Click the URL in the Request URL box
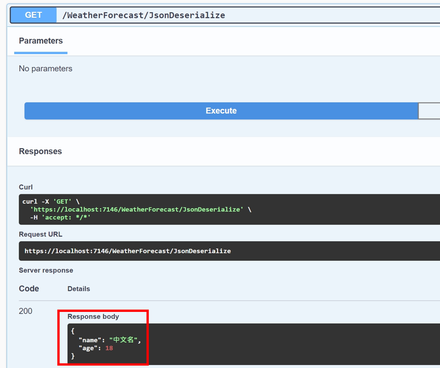The height and width of the screenshot is (368, 440). [128, 251]
